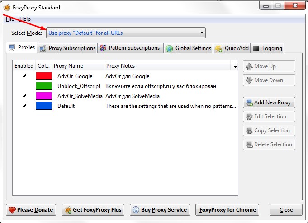The height and width of the screenshot is (223, 308).
Task: Open the Logging tab
Action: (x=267, y=48)
